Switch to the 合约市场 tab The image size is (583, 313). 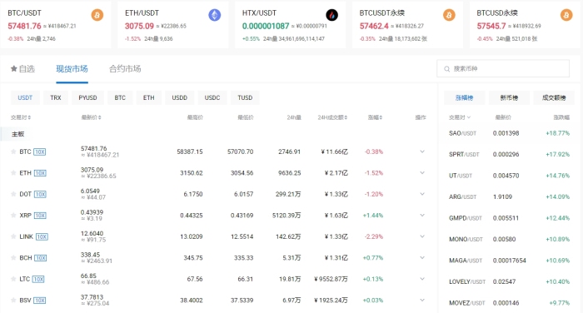125,69
